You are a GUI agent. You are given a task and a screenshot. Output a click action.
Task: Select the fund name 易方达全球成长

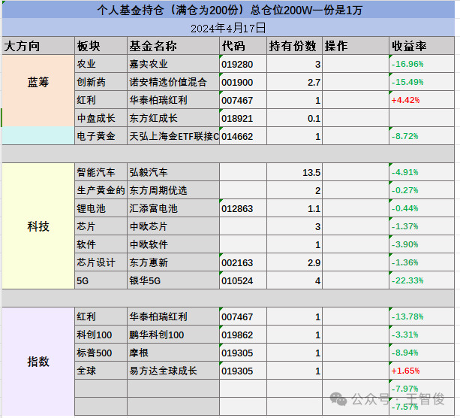[x=173, y=371]
